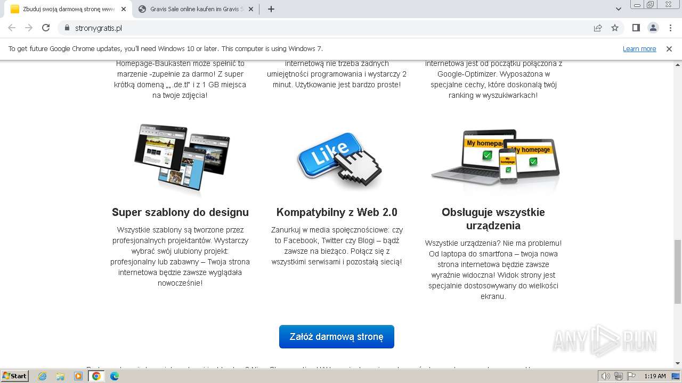
Task: Open network connection tray icon
Action: pos(619,376)
